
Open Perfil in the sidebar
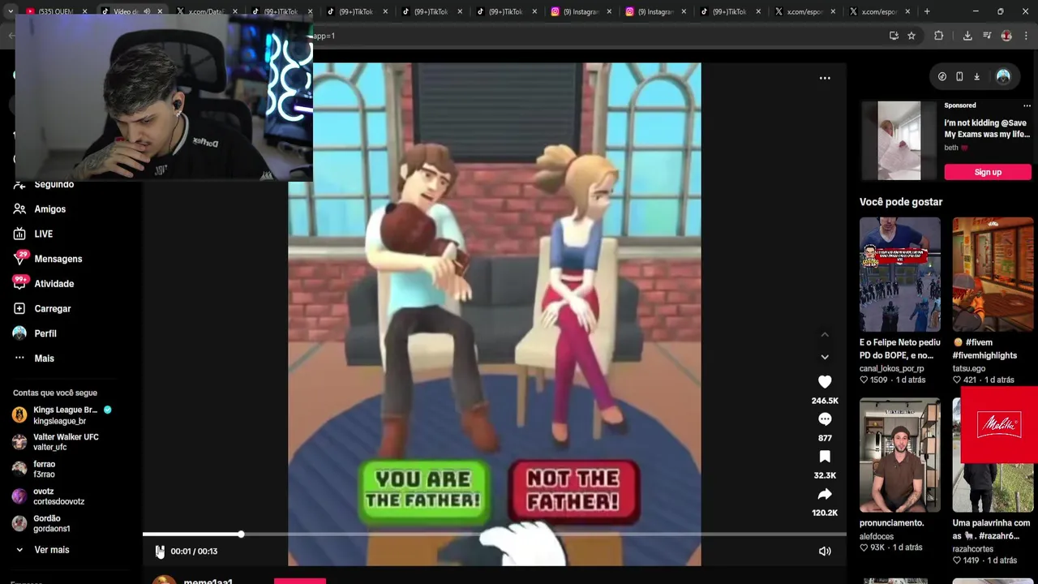45,333
